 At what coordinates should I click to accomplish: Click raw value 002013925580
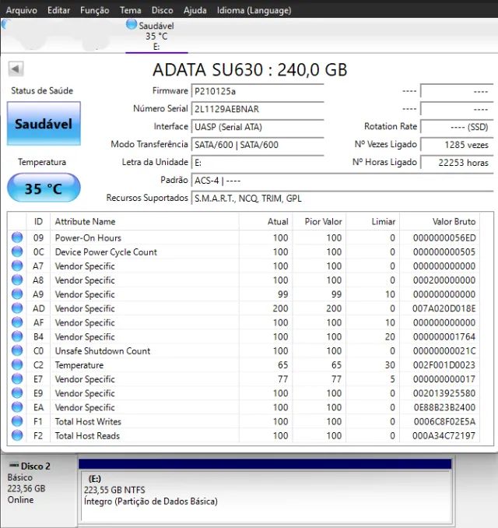[x=444, y=393]
